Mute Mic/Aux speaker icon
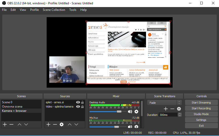Image resolution: width=219 pixels, height=136 pixels. point(130,127)
